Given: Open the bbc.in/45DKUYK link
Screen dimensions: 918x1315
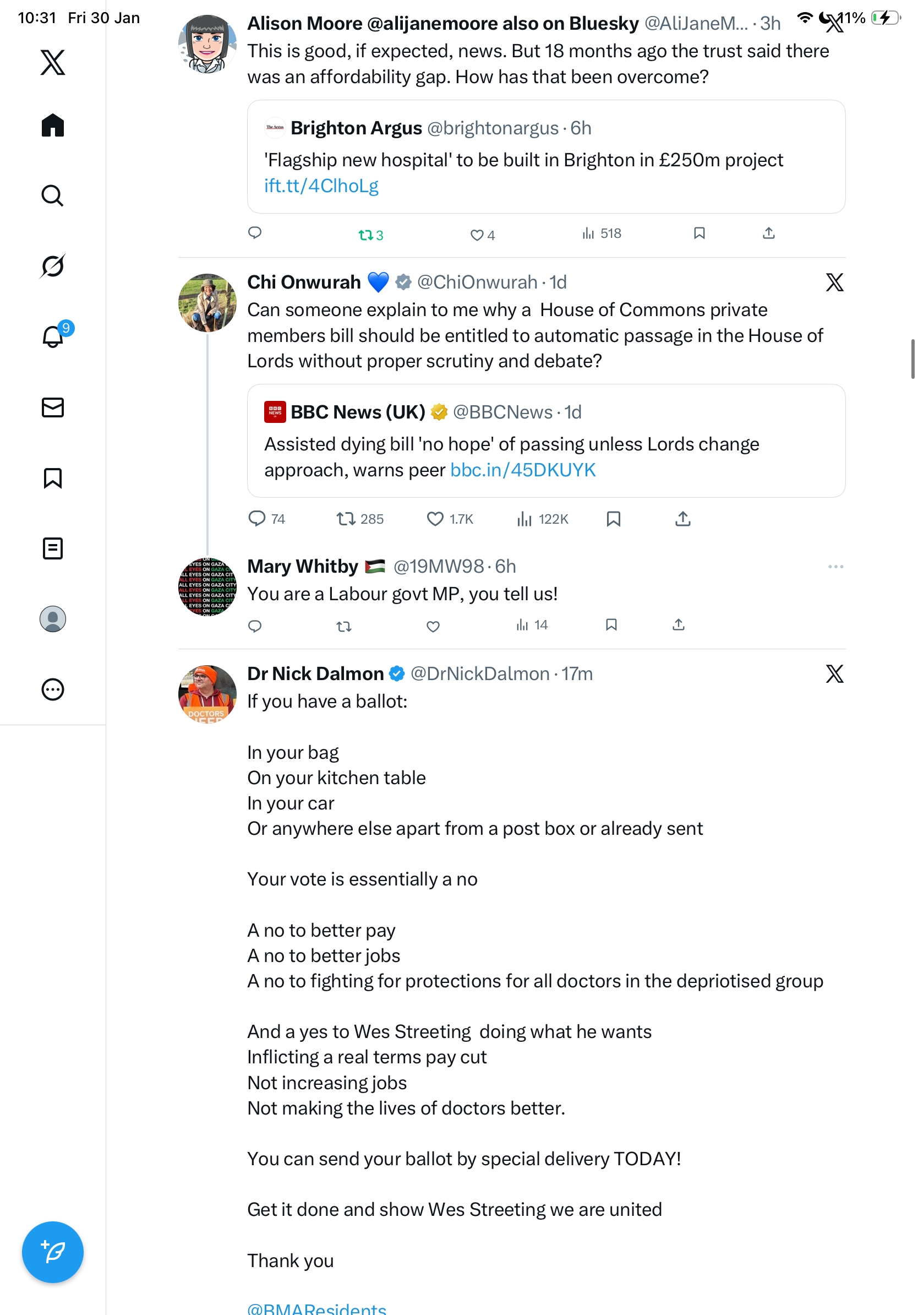Looking at the screenshot, I should pos(522,470).
